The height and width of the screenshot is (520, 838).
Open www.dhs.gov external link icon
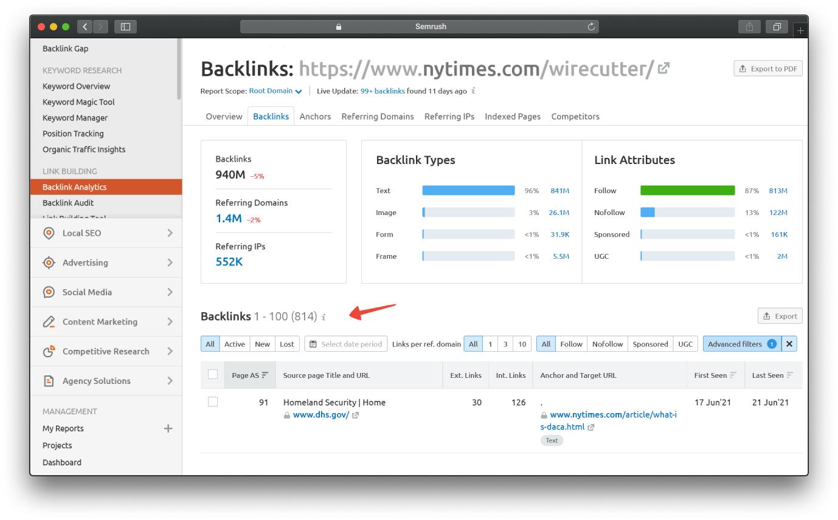click(356, 416)
